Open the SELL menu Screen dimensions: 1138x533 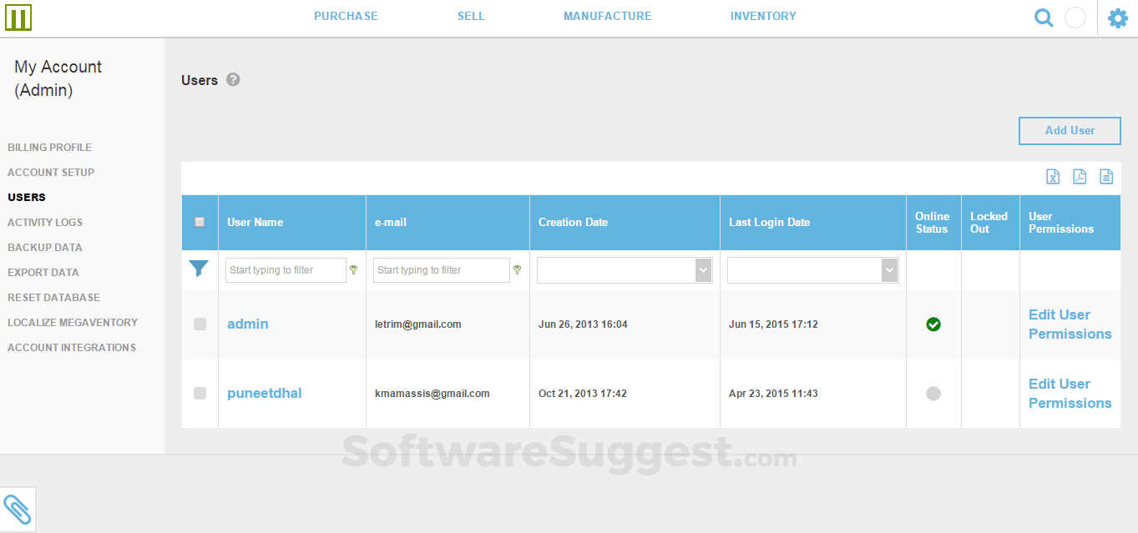471,16
